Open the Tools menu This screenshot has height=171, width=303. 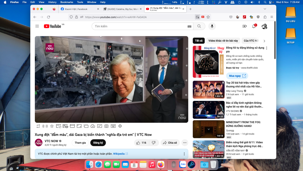click(x=80, y=2)
